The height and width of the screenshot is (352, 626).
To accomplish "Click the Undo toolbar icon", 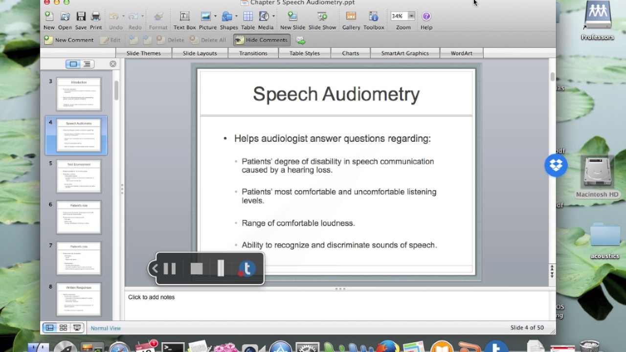I will click(113, 17).
